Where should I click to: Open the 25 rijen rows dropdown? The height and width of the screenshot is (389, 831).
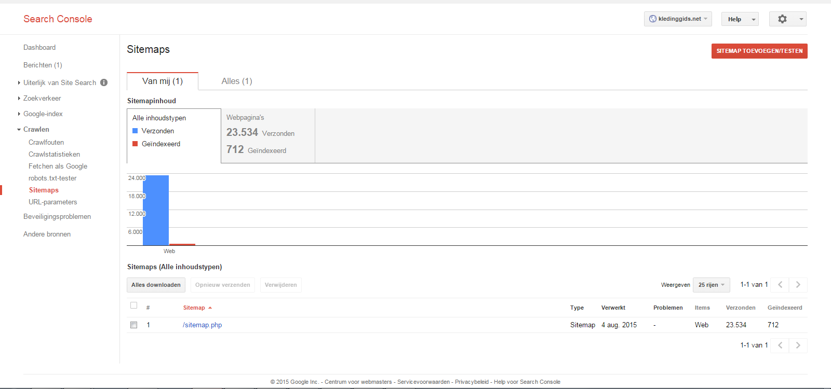coord(711,285)
